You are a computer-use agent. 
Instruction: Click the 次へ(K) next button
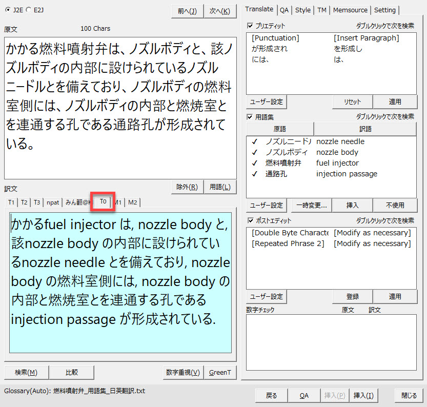[220, 11]
